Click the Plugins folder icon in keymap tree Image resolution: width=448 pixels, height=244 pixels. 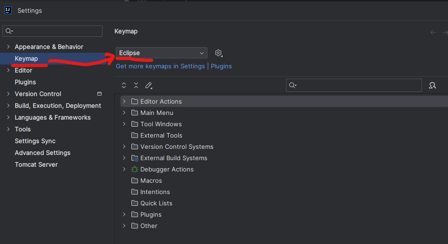pyautogui.click(x=135, y=214)
